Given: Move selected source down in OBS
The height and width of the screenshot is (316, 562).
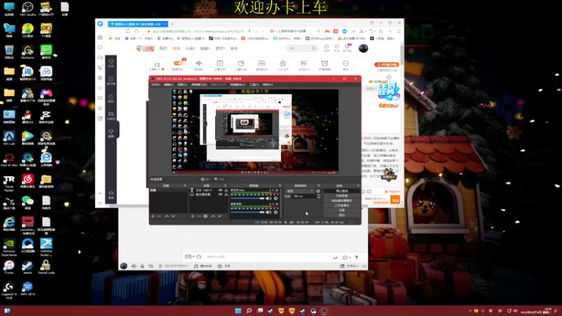Looking at the screenshot, I should coord(219,216).
